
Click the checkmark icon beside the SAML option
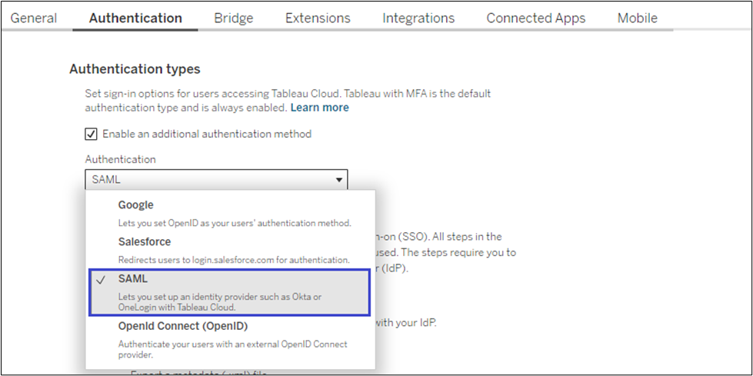(x=101, y=281)
